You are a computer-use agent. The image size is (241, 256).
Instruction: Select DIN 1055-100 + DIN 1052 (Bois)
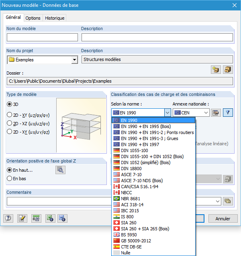[x=153, y=156]
